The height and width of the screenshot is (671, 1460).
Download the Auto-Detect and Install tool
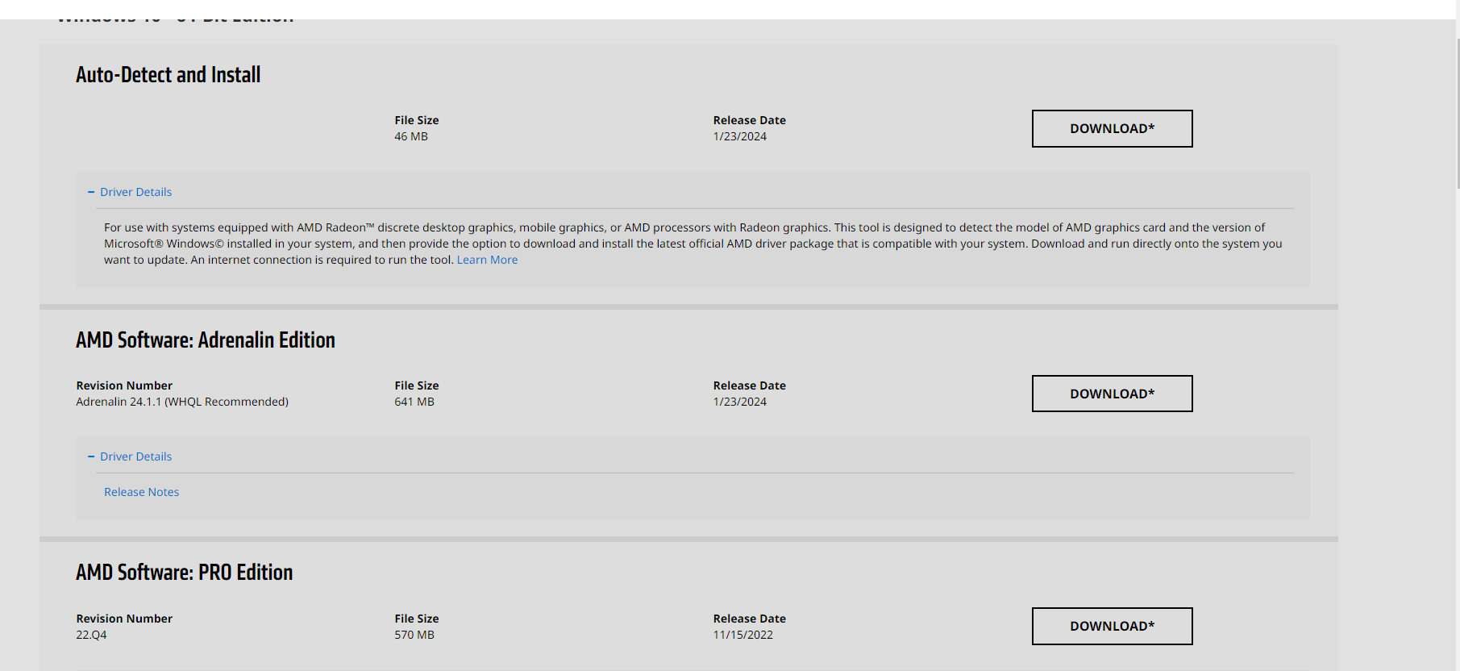click(x=1112, y=128)
